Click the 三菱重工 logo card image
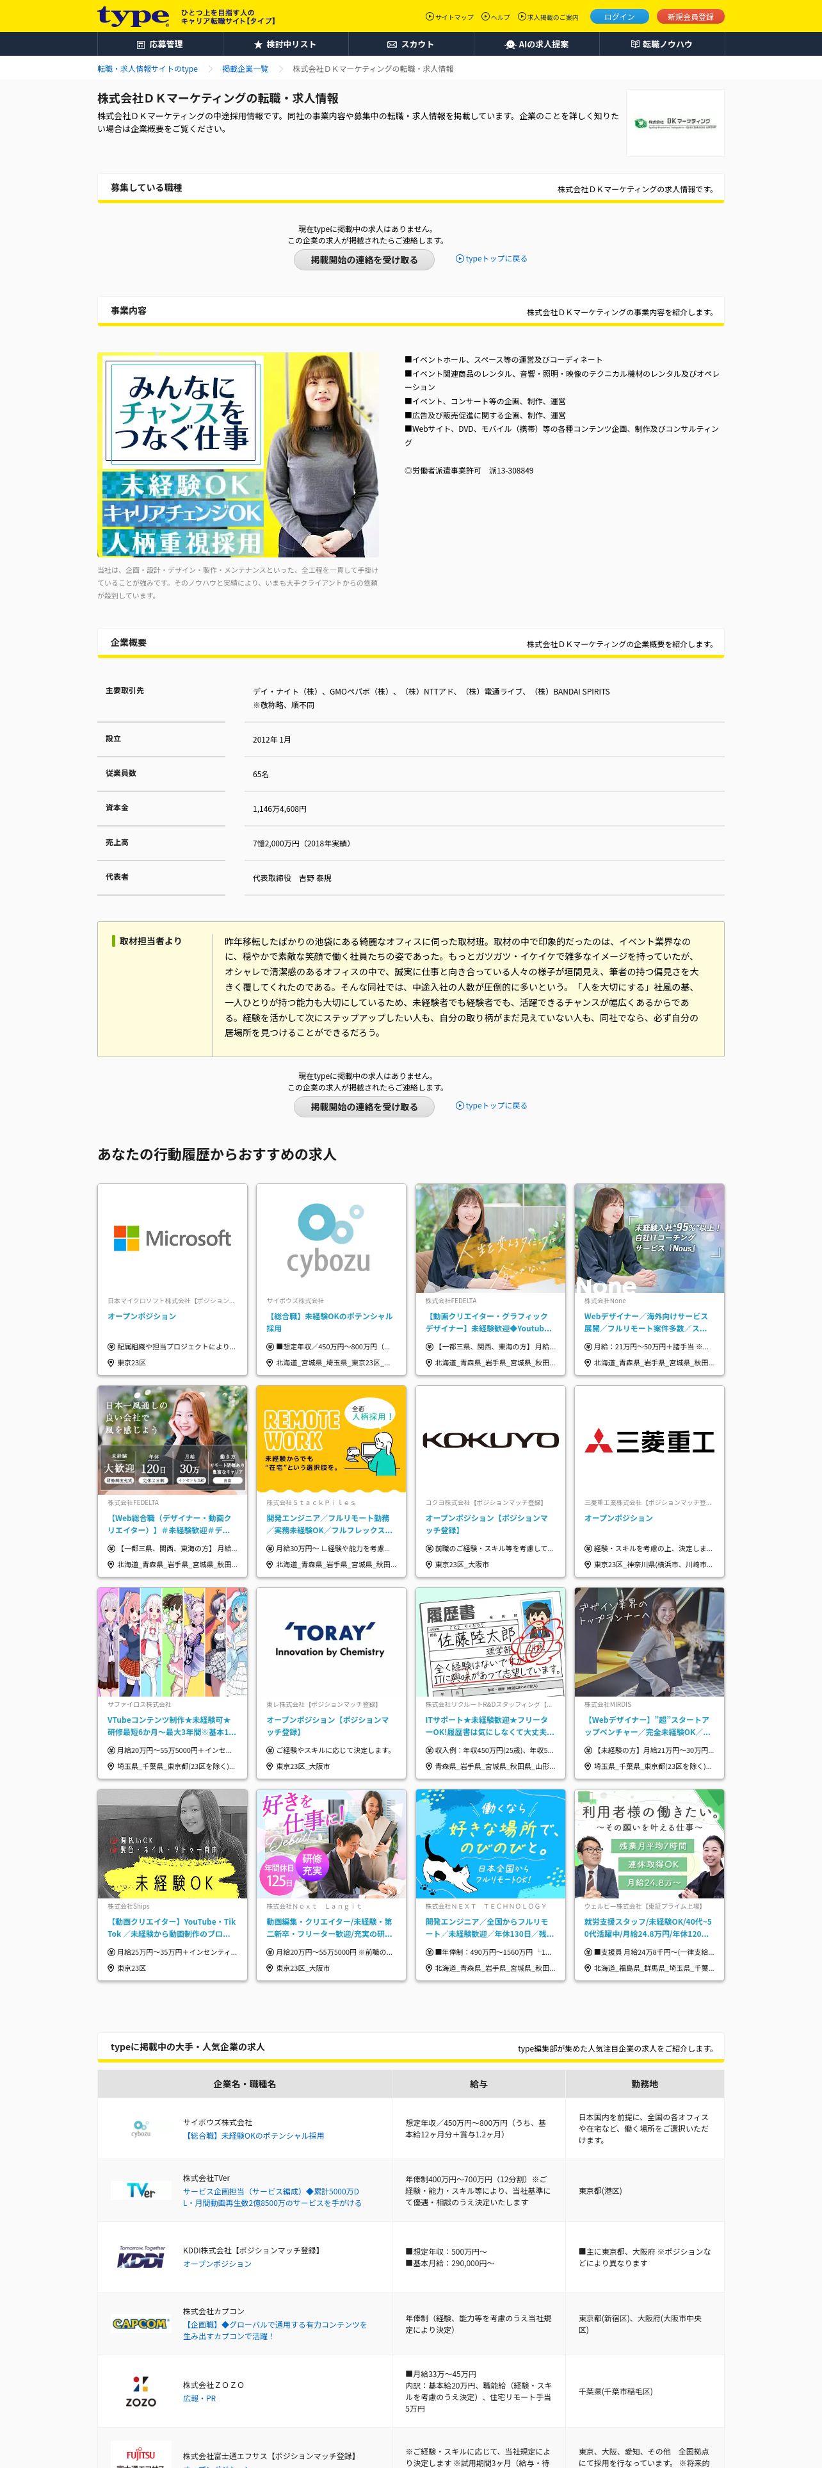The height and width of the screenshot is (2468, 822). (x=649, y=1439)
